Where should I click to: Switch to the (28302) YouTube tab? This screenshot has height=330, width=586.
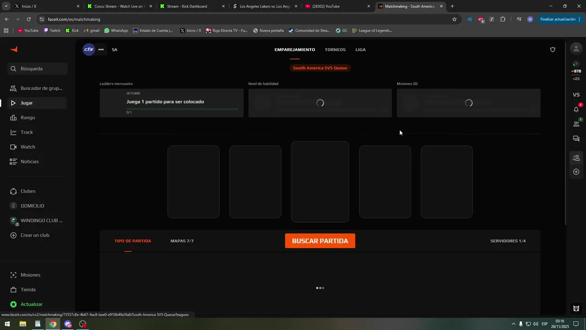point(337,6)
